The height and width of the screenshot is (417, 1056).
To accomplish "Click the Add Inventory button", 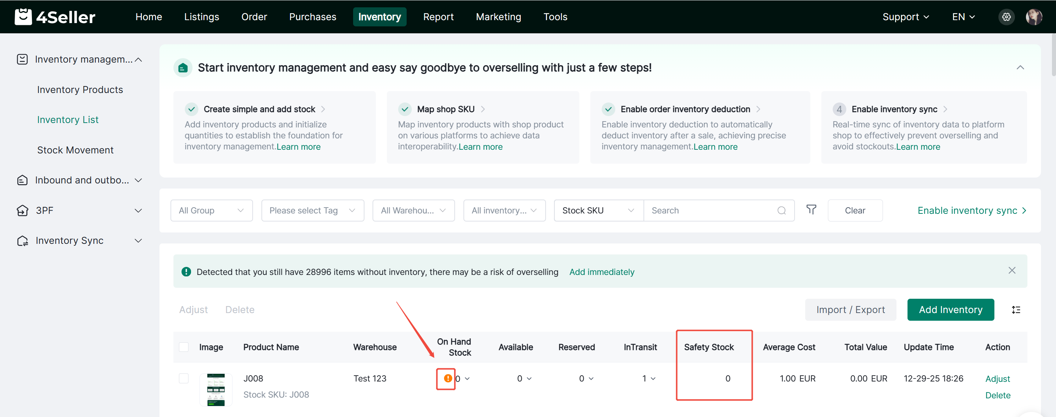I will point(951,310).
